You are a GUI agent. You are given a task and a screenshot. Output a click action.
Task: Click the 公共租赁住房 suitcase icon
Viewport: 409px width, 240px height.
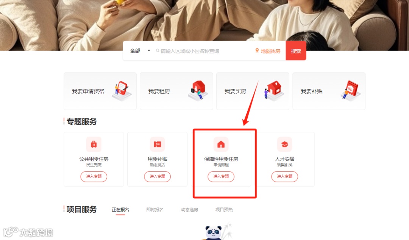94,144
